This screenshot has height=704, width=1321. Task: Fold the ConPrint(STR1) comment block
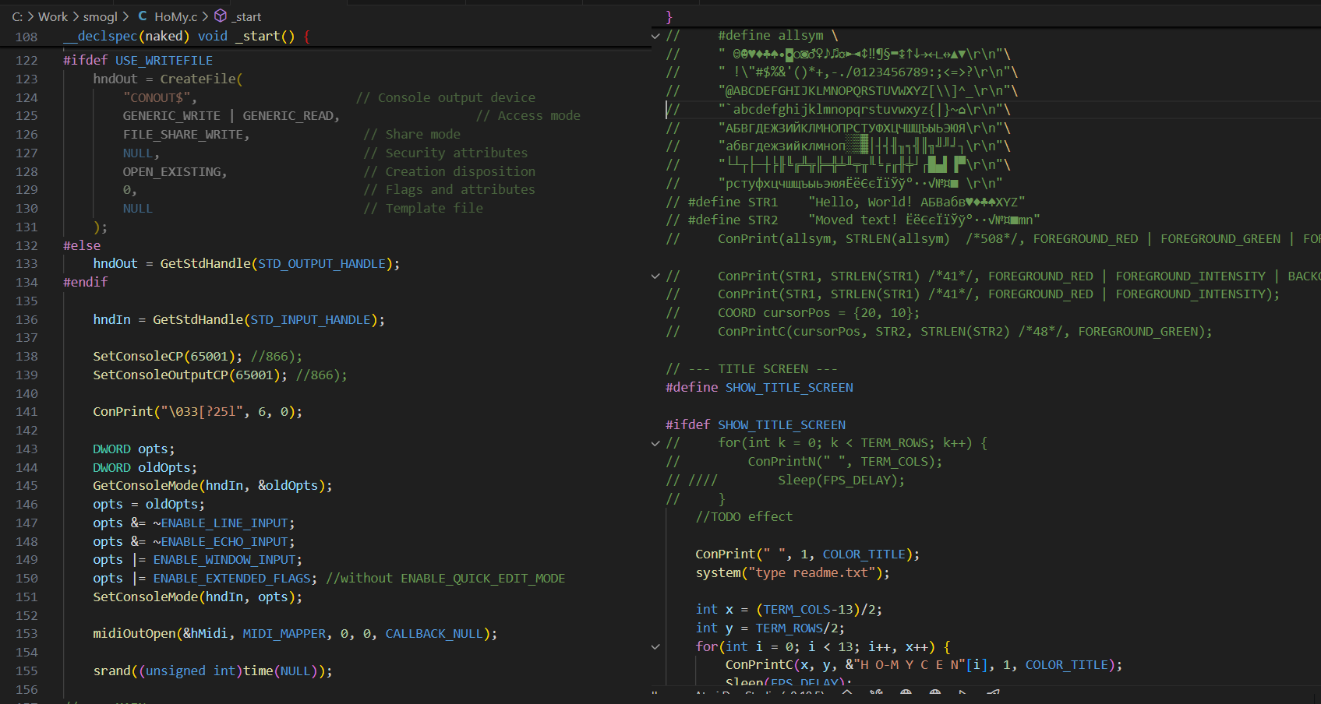(655, 276)
